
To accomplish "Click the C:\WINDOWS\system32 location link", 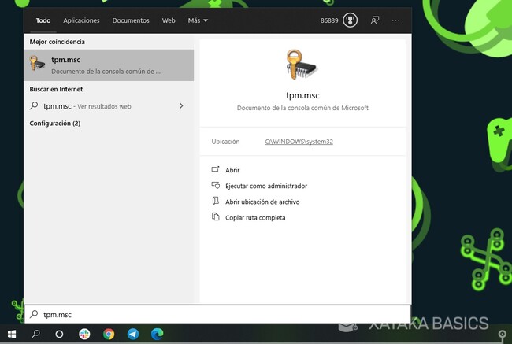I will [x=296, y=142].
